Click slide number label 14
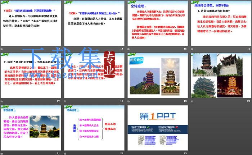Screen dimensions: 252x155 point(122,49)
